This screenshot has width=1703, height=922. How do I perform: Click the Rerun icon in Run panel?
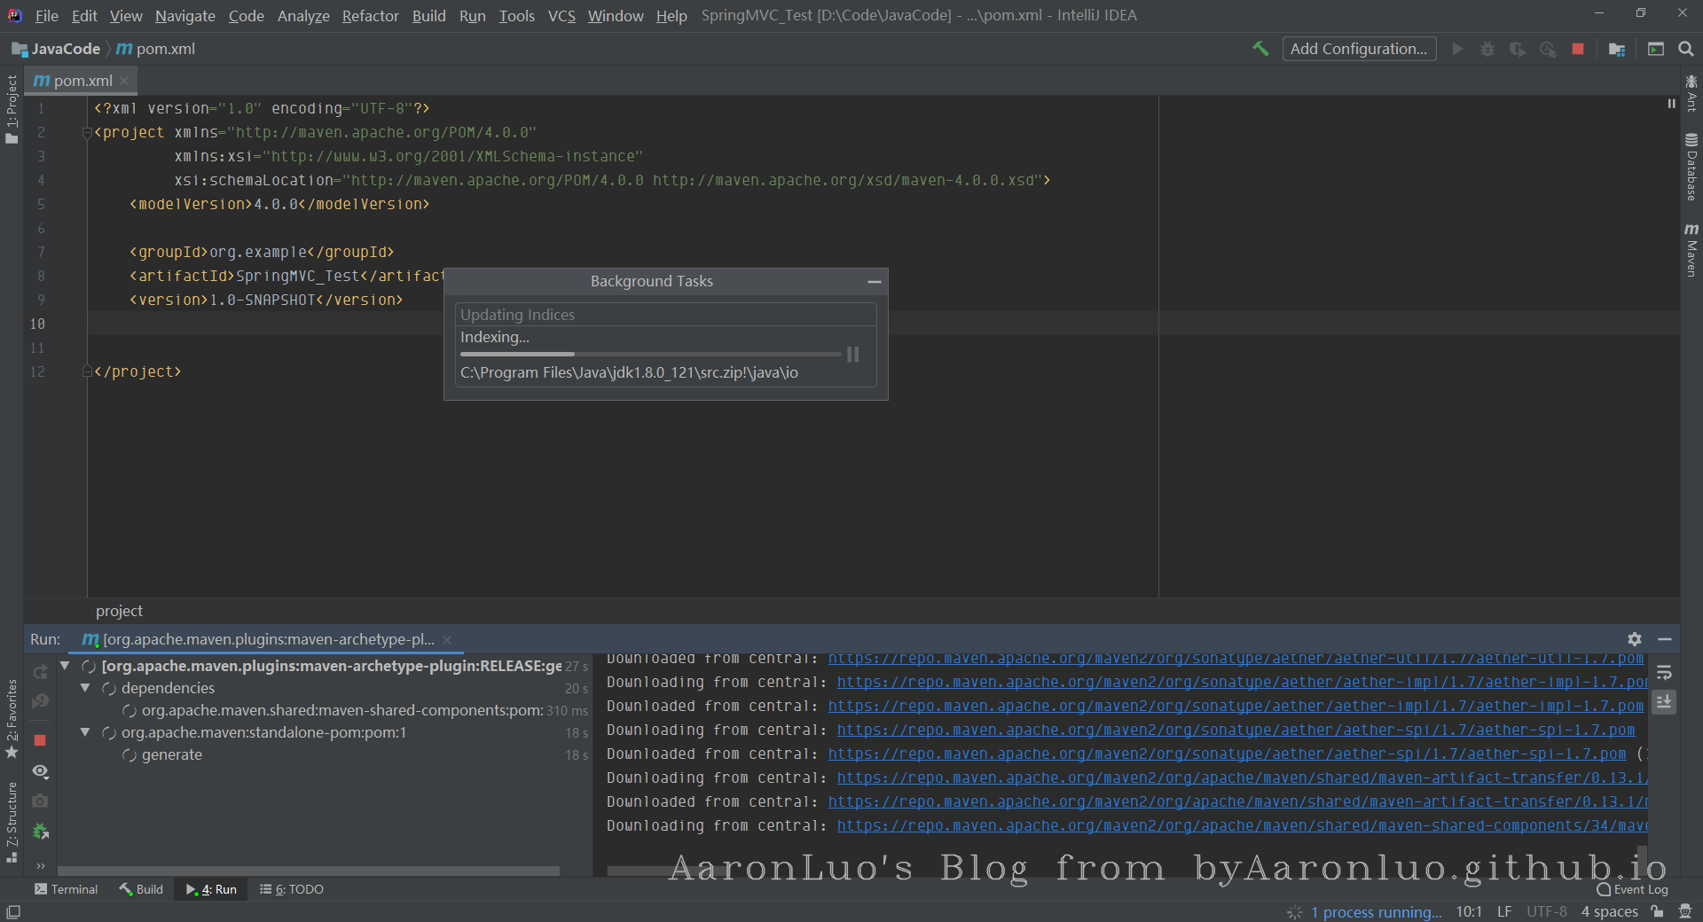pyautogui.click(x=40, y=671)
